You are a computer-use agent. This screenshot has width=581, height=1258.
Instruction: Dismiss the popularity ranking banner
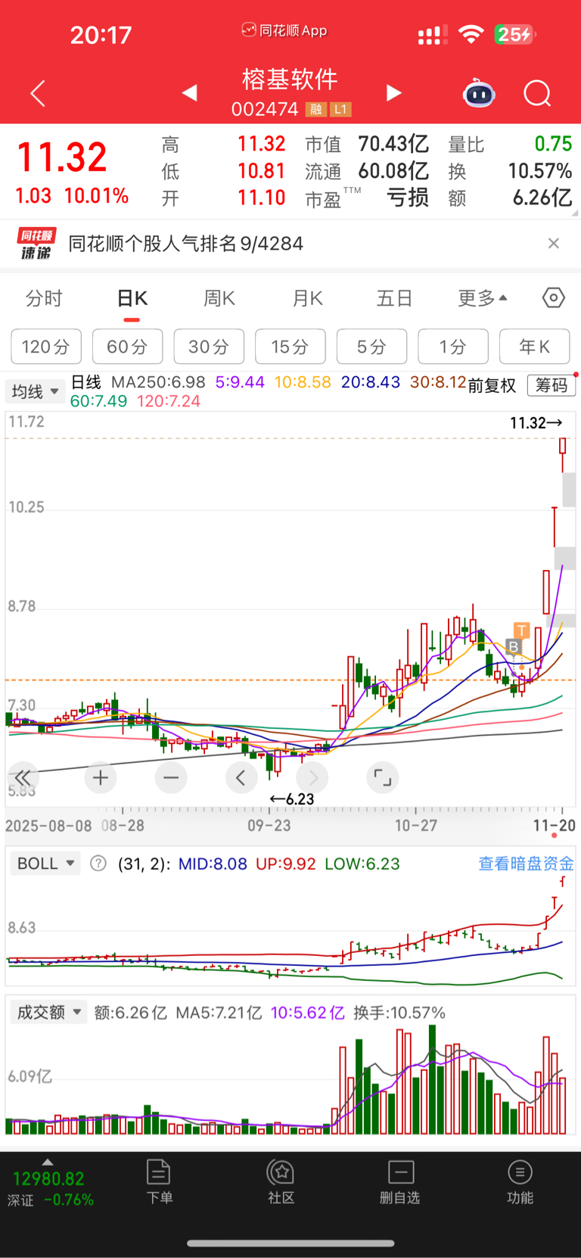pos(554,243)
